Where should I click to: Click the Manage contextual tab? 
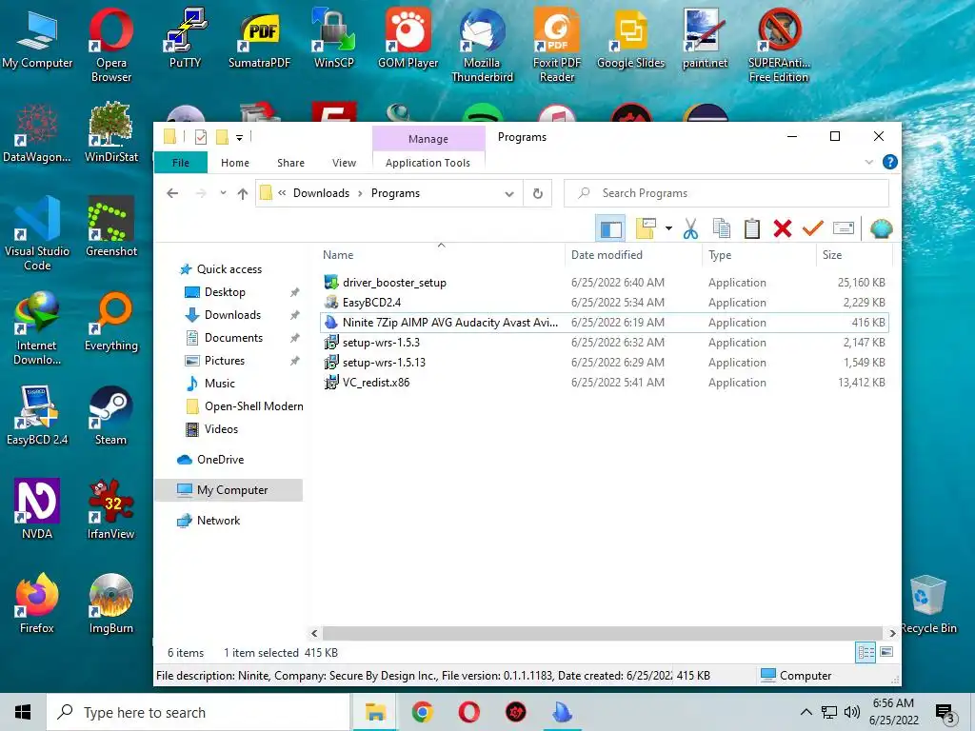point(428,139)
